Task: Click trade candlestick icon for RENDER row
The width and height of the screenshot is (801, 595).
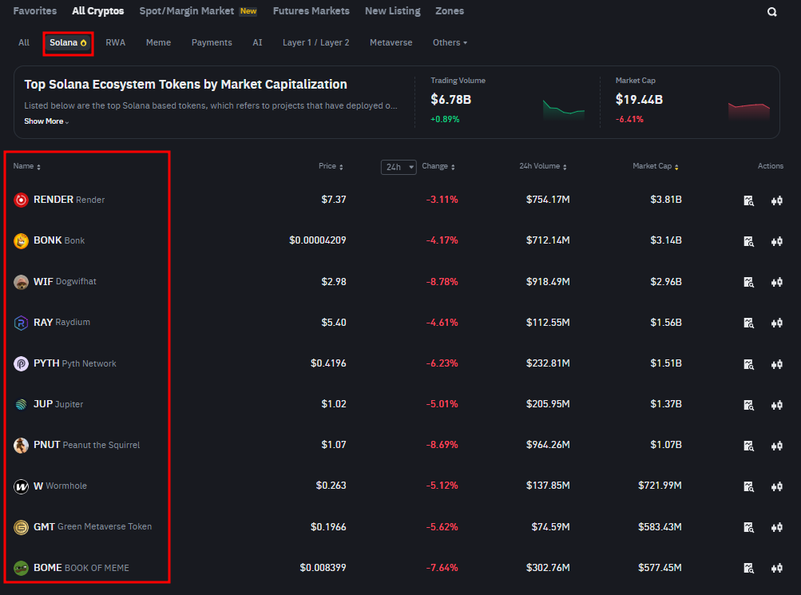Action: (x=777, y=200)
